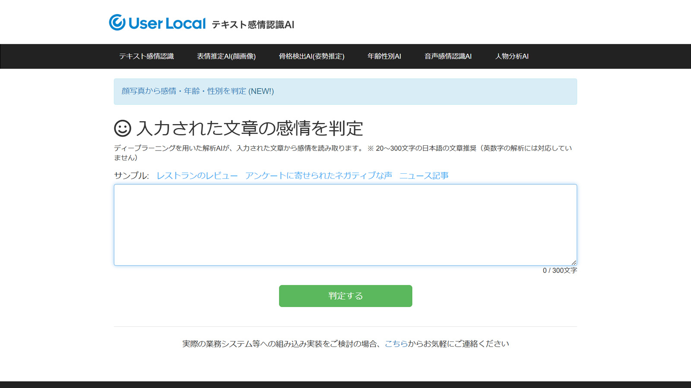691x388 pixels.
Task: Open 骨格検出AI(姿勢推定) nav item
Action: tap(311, 56)
